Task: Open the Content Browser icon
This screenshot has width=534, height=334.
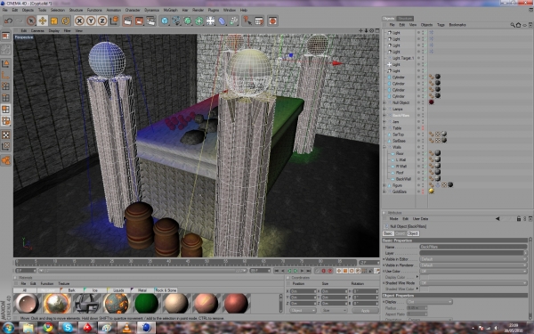Action: (259, 20)
